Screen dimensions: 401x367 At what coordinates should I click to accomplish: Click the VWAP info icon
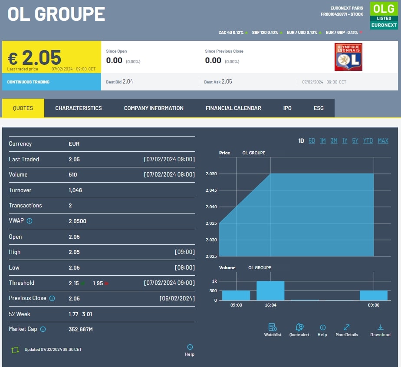(x=30, y=221)
